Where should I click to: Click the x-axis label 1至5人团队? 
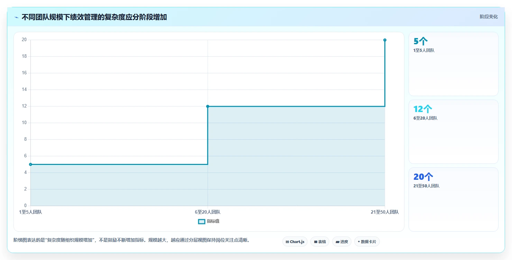[x=30, y=212]
